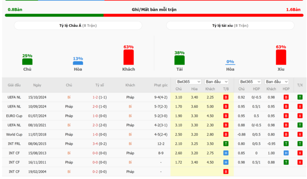Click the red X badge in the 15/08/2013 row
The image size is (307, 179).
click(x=300, y=153)
